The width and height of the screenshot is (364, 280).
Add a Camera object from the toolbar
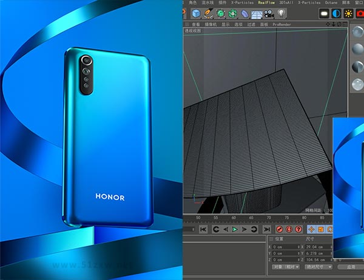click(269, 13)
